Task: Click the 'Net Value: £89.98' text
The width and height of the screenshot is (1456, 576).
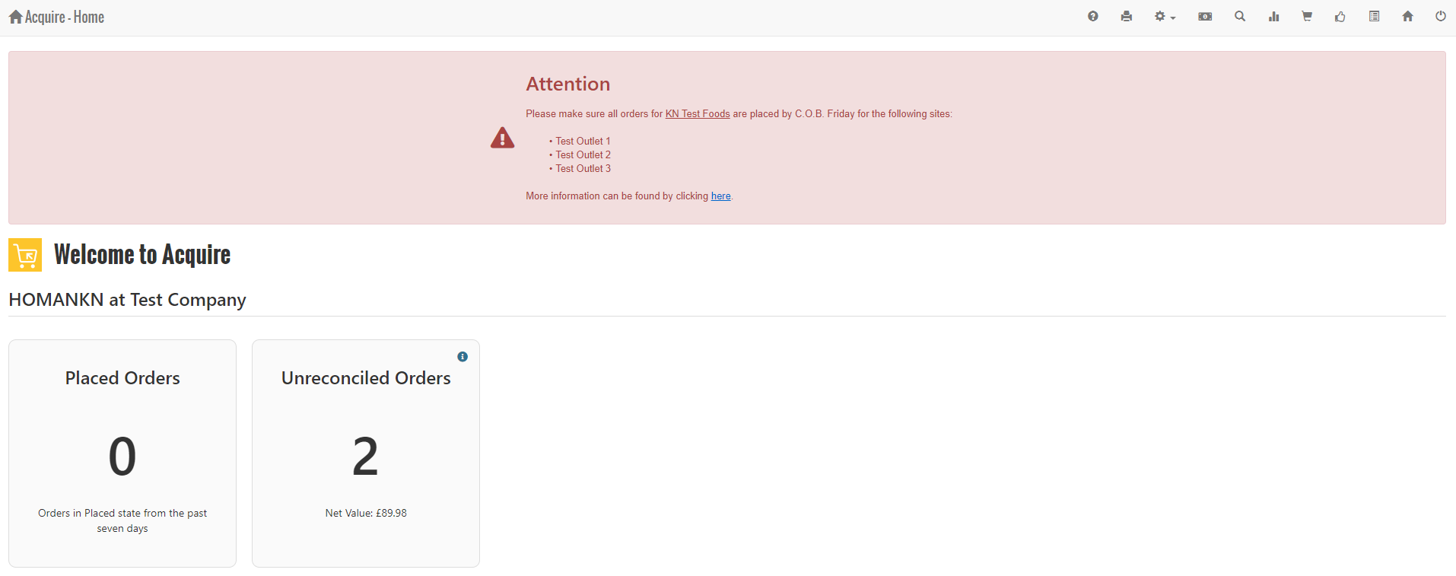Action: point(366,514)
